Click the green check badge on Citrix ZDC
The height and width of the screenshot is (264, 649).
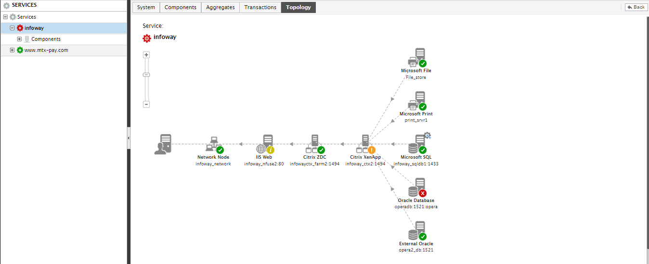point(321,150)
